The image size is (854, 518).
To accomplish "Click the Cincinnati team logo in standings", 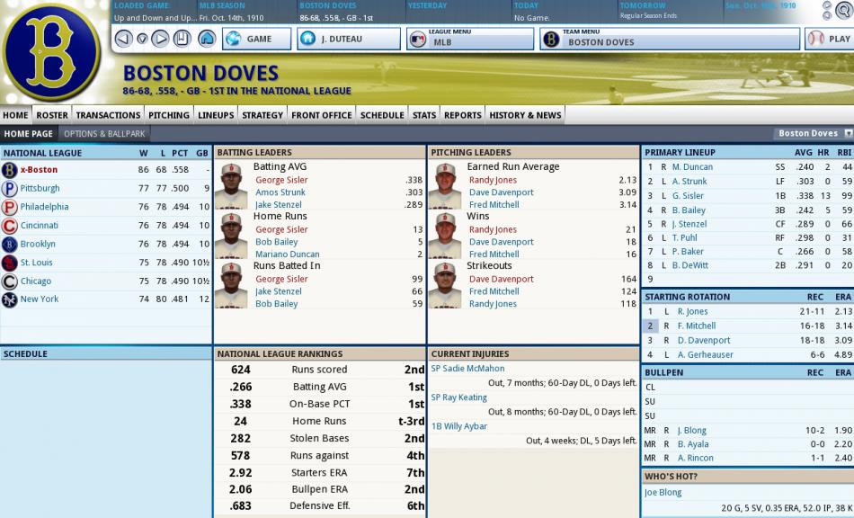I will coord(9,226).
